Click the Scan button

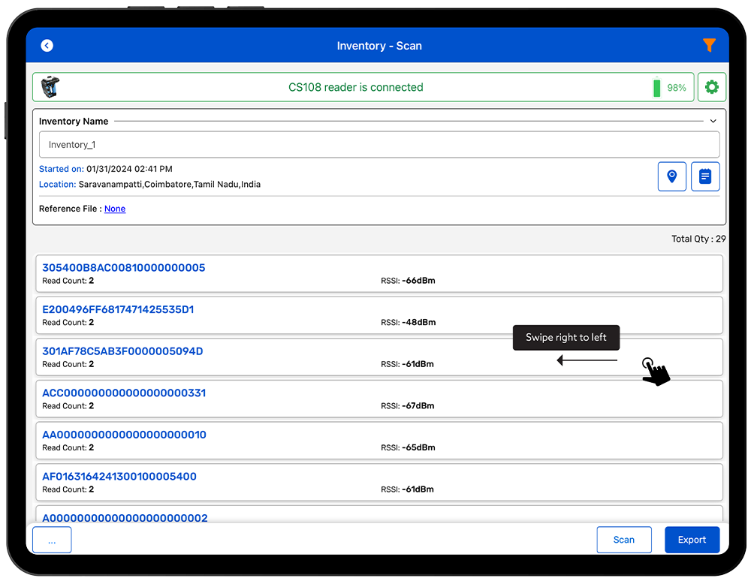coord(623,540)
